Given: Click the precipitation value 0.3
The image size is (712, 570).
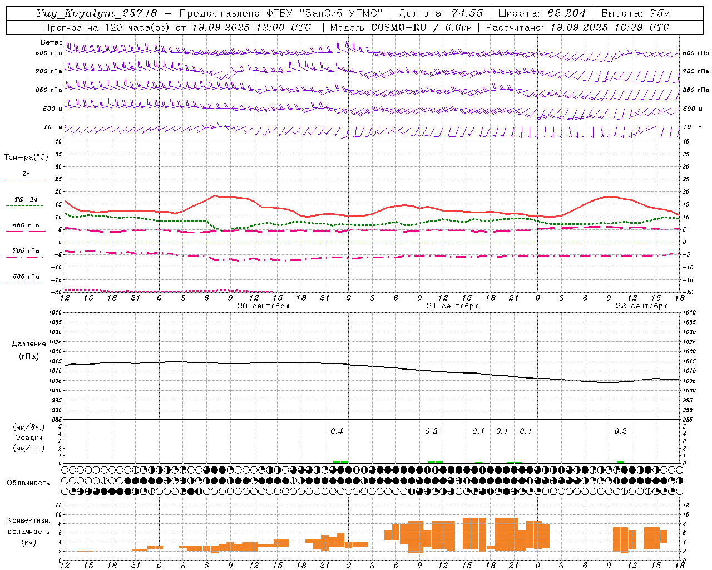Looking at the screenshot, I should coord(431,431).
